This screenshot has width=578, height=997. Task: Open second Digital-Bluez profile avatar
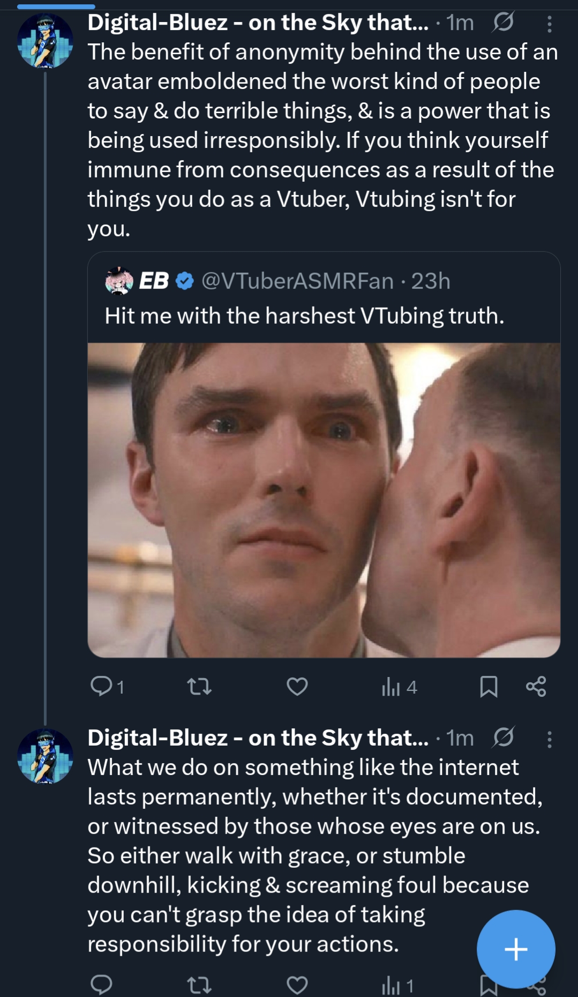click(x=45, y=756)
